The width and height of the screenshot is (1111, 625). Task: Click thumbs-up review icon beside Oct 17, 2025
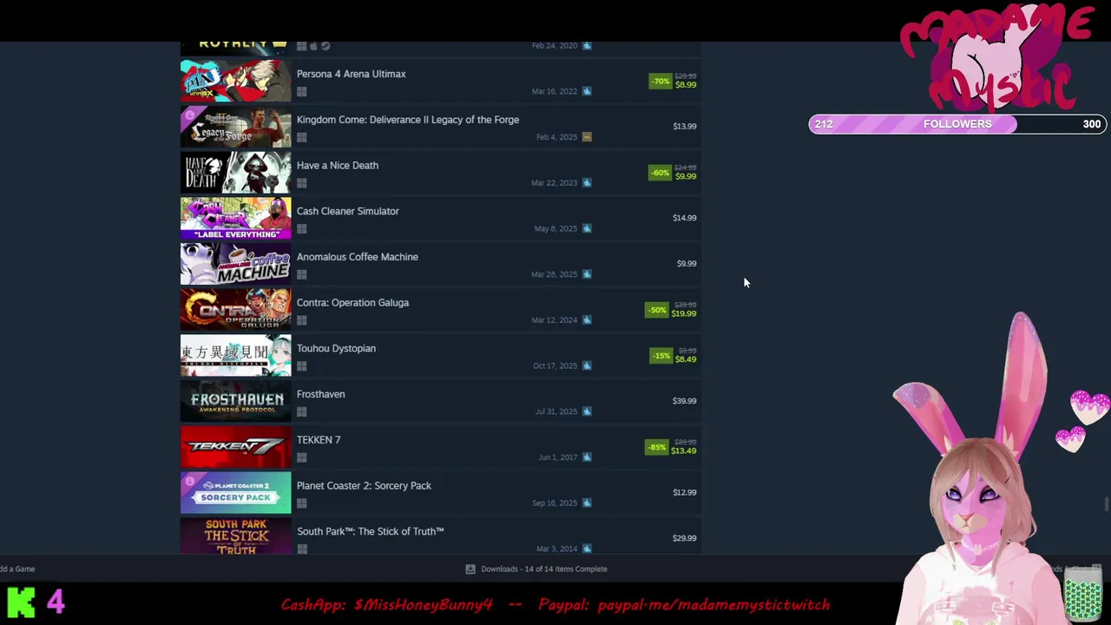tap(587, 365)
